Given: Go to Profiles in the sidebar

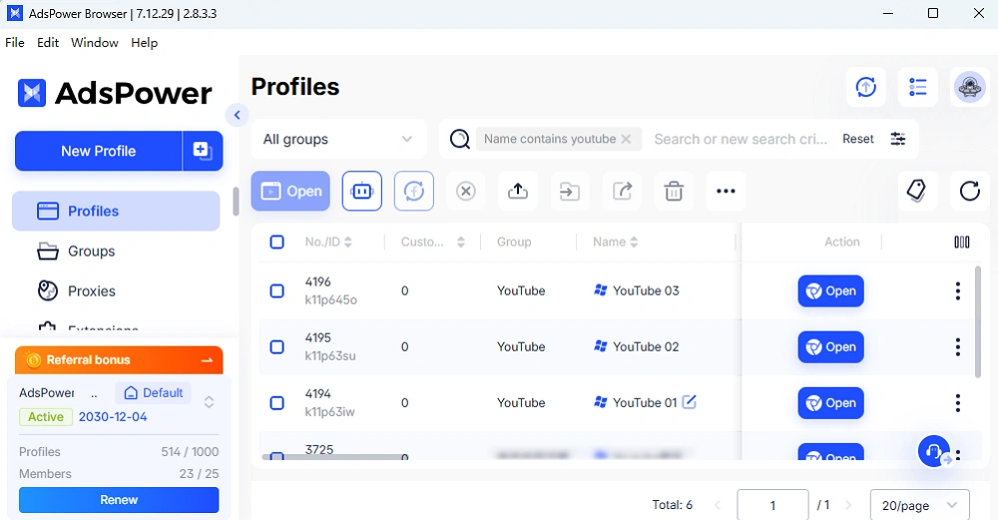Looking at the screenshot, I should pyautogui.click(x=116, y=211).
